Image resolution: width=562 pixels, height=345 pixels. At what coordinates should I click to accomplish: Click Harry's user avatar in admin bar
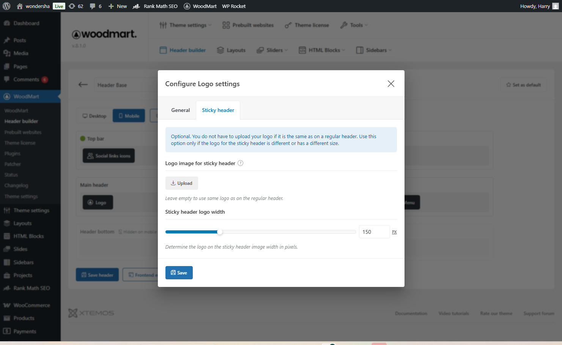pos(555,6)
